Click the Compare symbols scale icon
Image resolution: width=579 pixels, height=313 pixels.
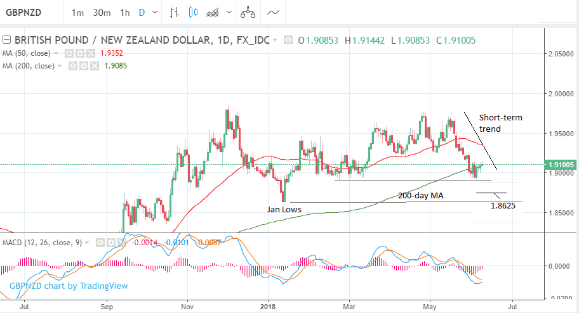[x=248, y=13]
